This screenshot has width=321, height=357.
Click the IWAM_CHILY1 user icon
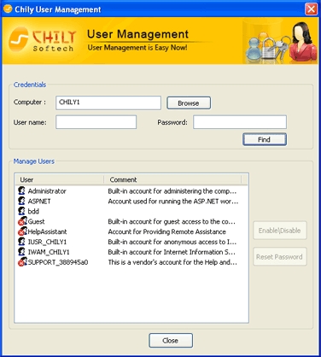point(21,252)
